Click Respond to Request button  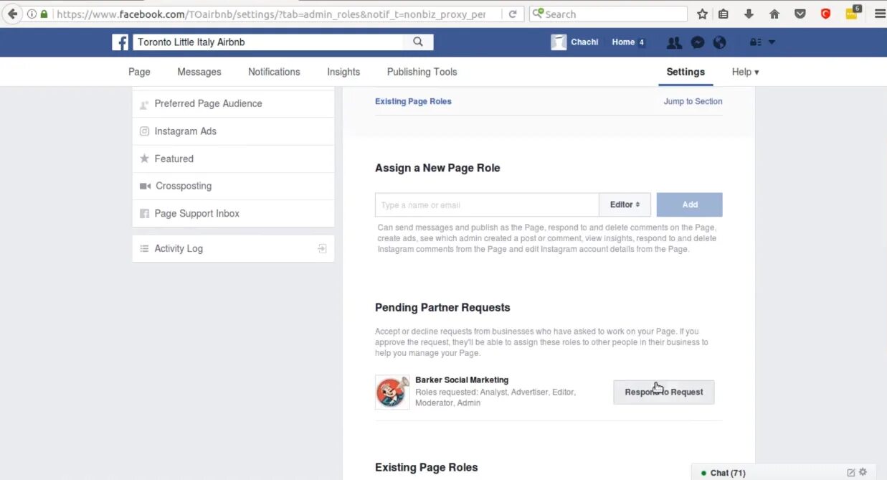(663, 392)
